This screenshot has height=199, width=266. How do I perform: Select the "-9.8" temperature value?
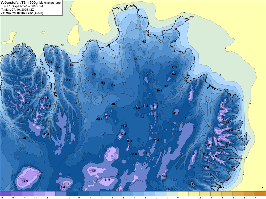(166, 86)
